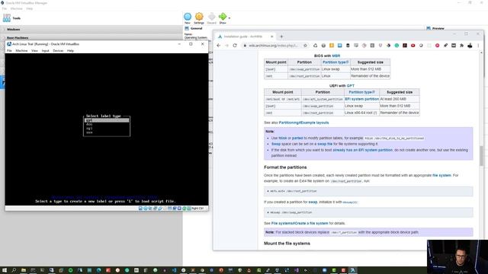Open File systems#Create a file system link
The height and width of the screenshot is (274, 488).
point(300,223)
